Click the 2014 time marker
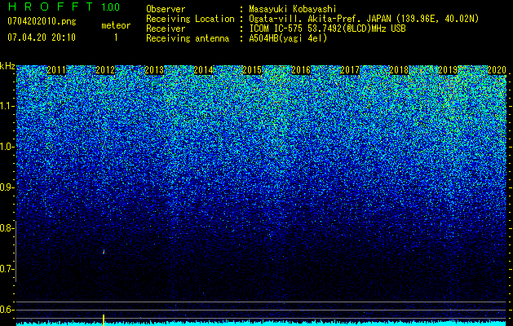This screenshot has height=326, width=513. click(203, 70)
